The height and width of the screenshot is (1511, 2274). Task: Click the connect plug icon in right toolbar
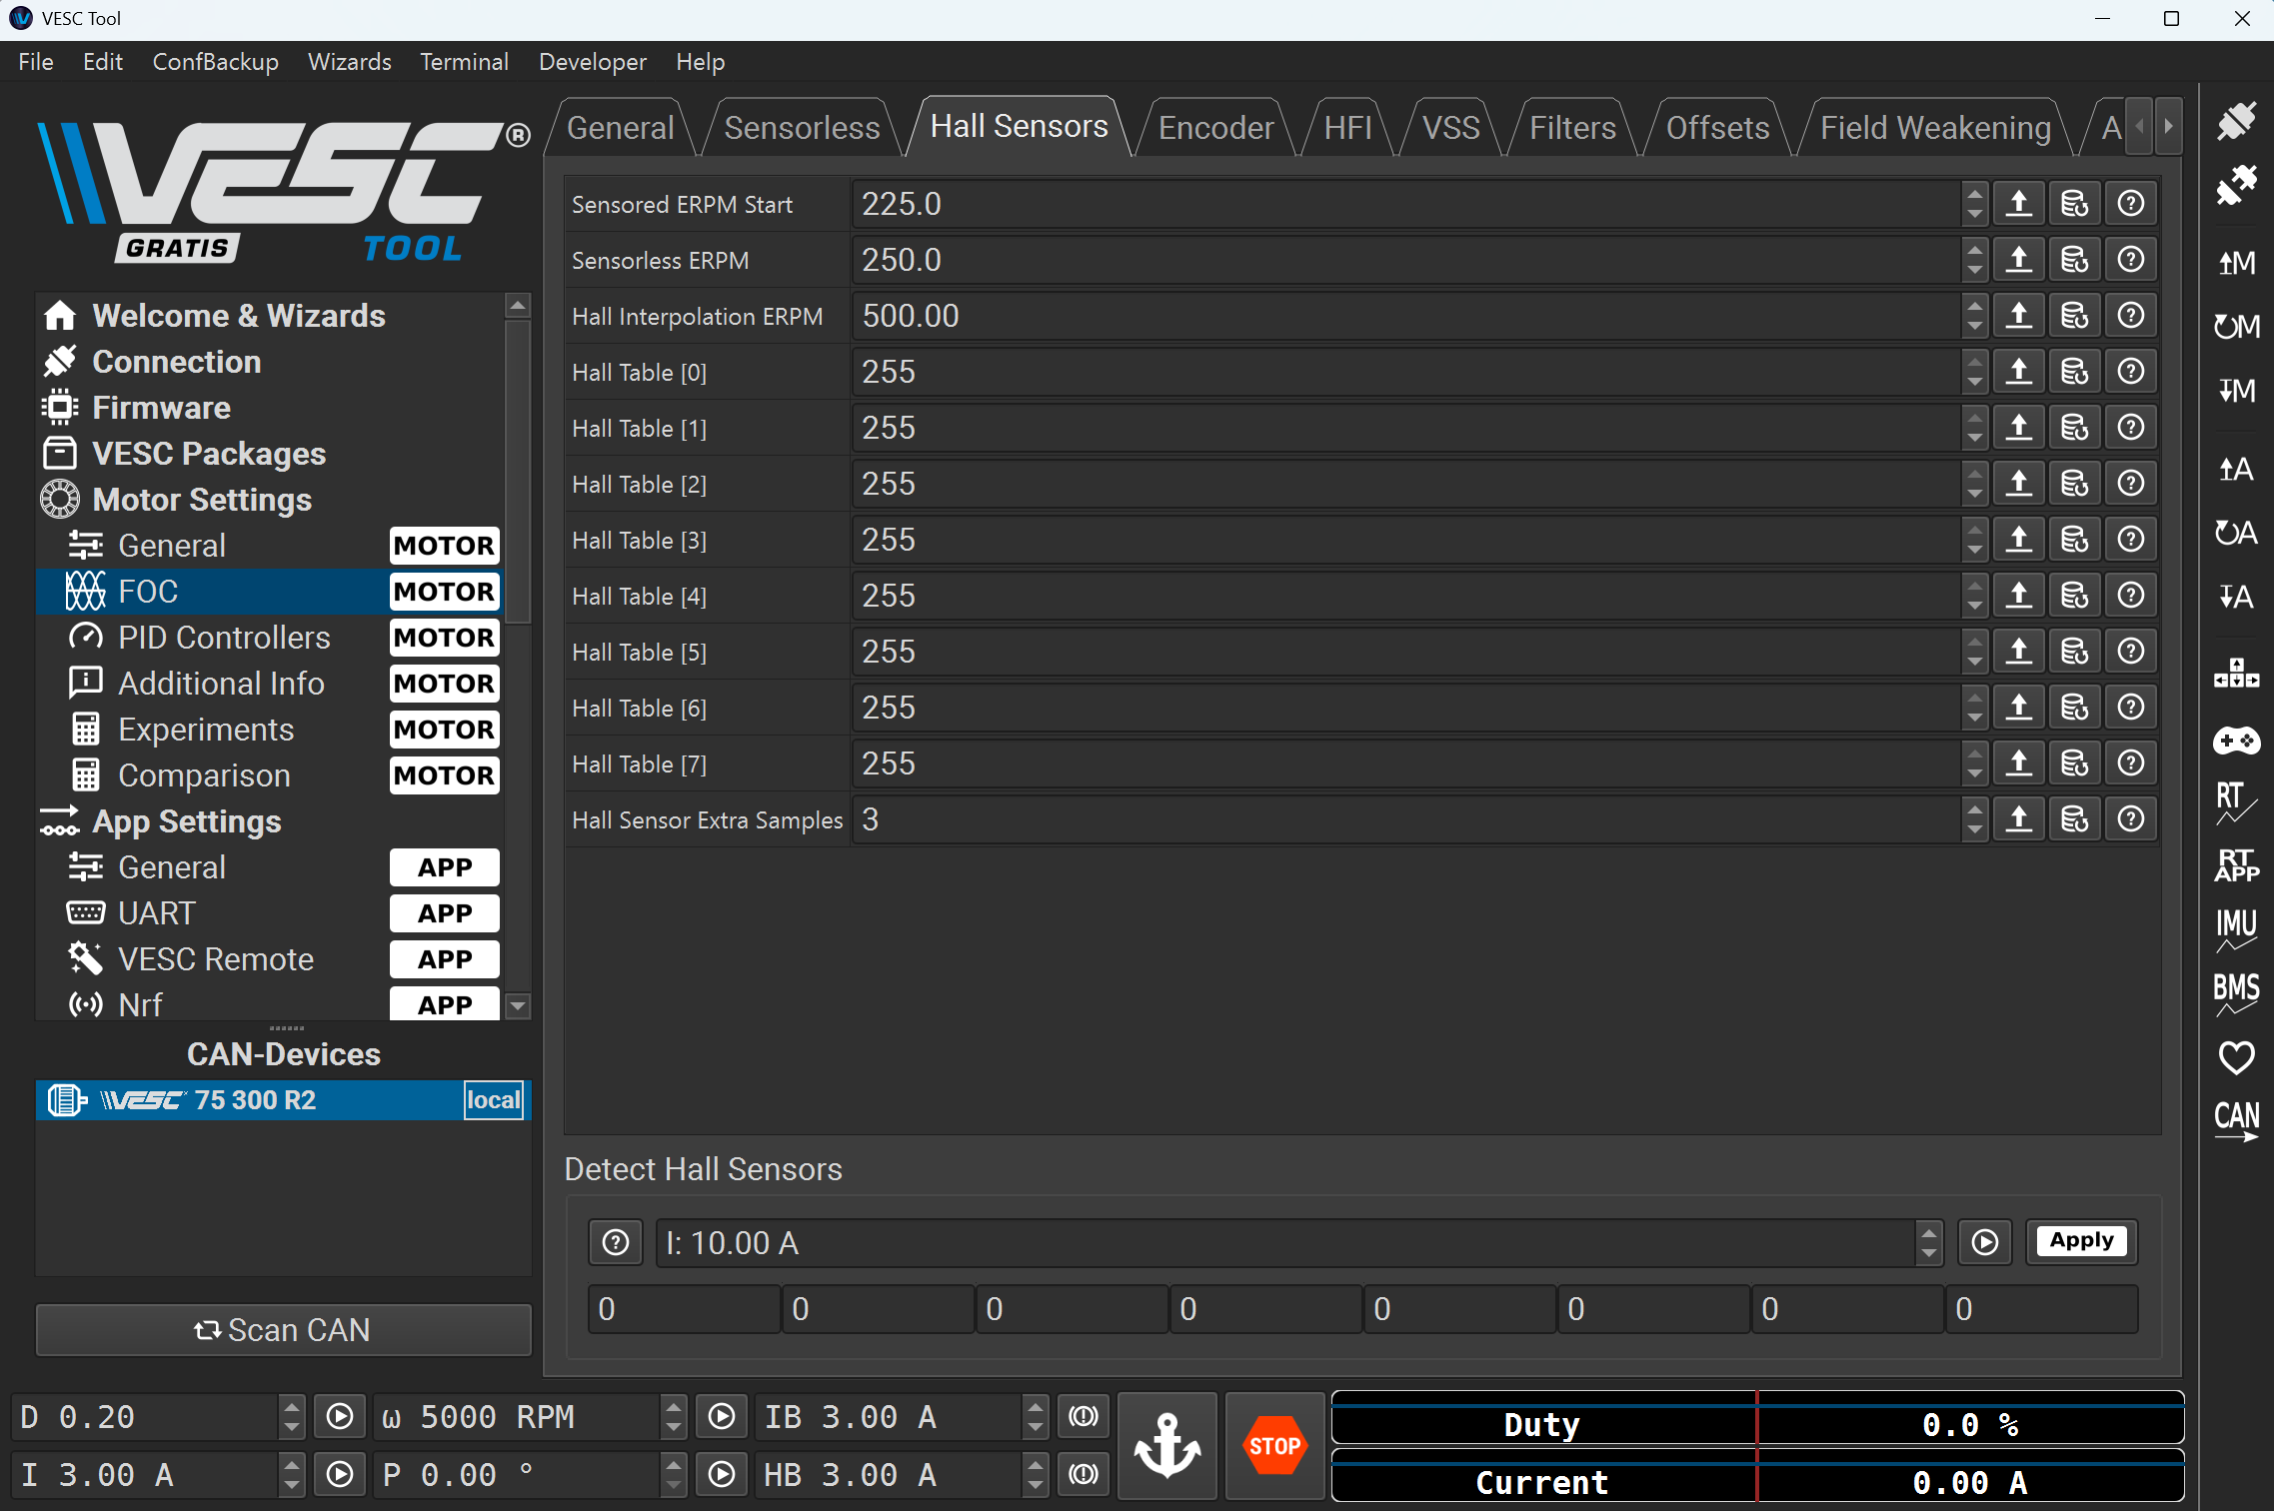click(2236, 121)
